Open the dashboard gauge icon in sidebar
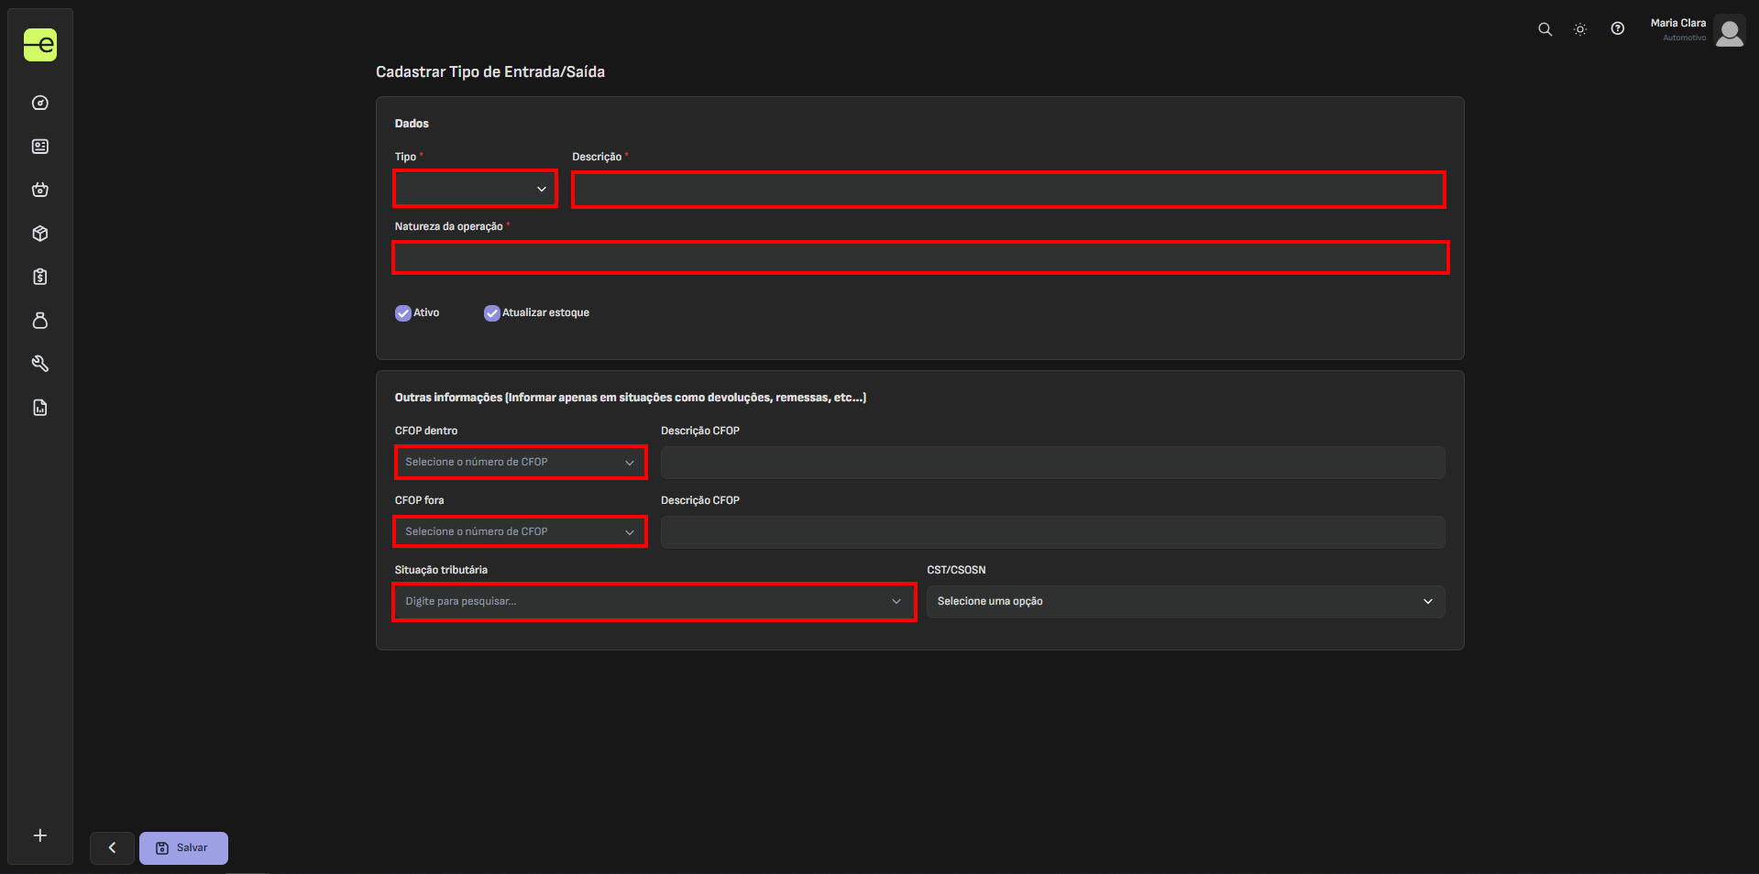This screenshot has height=874, width=1759. point(40,103)
